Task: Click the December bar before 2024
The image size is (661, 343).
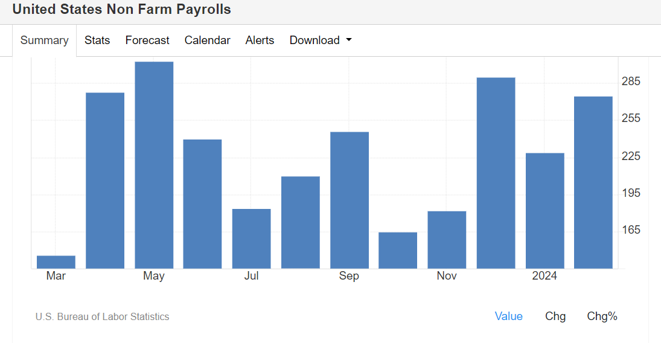Action: pos(496,173)
